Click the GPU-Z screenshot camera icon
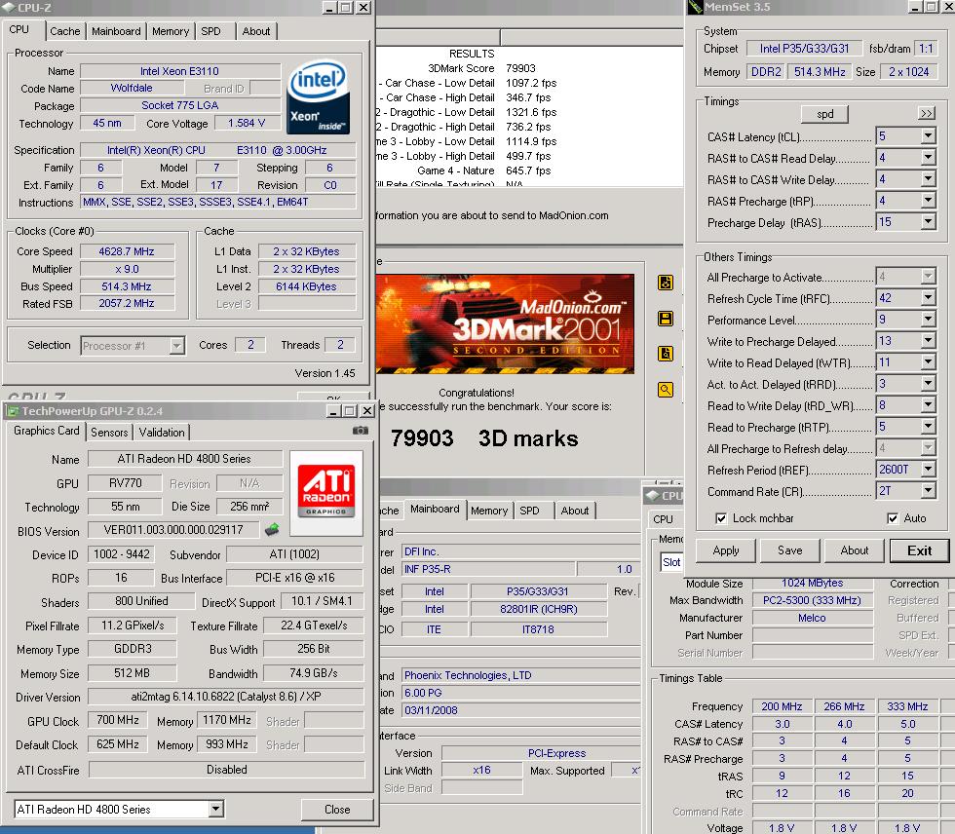The height and width of the screenshot is (834, 955). tap(360, 431)
